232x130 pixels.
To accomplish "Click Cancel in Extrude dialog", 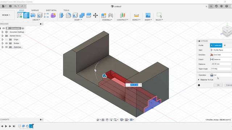I will pyautogui.click(x=228, y=85).
